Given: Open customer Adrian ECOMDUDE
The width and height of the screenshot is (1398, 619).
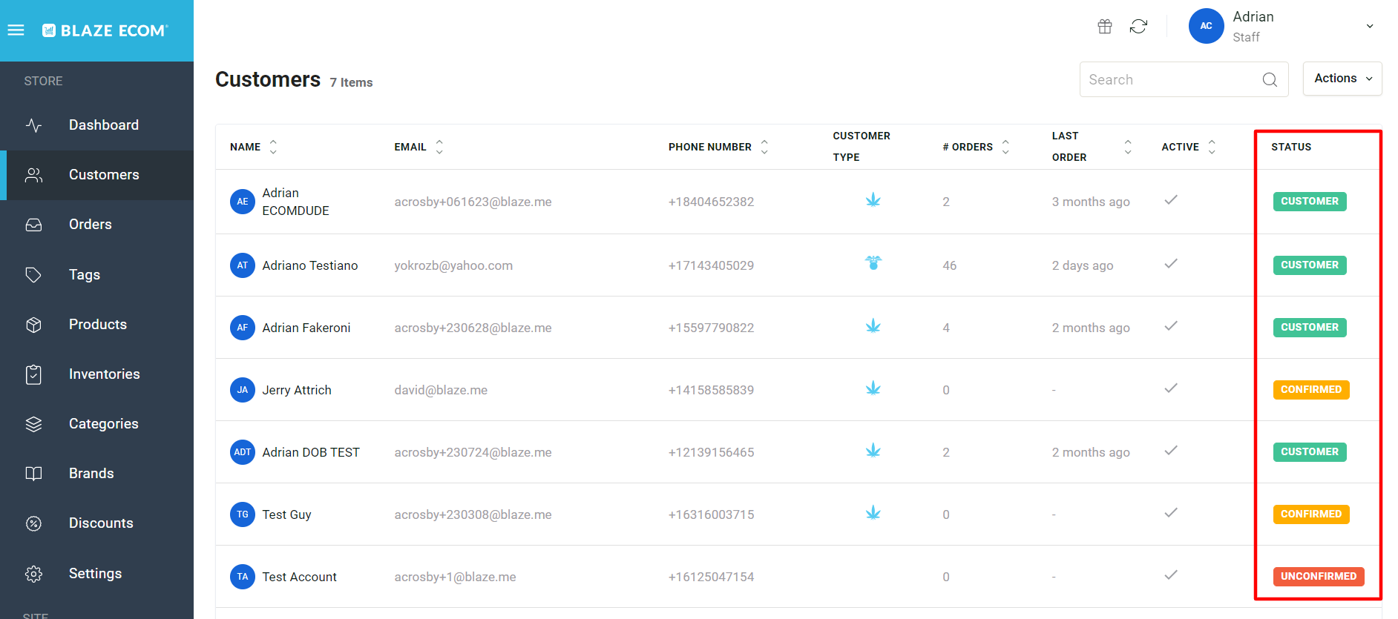Looking at the screenshot, I should click(x=295, y=202).
